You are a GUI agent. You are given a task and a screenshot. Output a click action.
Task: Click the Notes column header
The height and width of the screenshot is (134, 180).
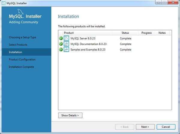(162, 33)
